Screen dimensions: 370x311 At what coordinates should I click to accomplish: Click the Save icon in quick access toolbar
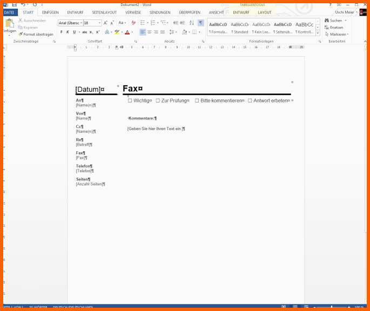(x=15, y=4)
